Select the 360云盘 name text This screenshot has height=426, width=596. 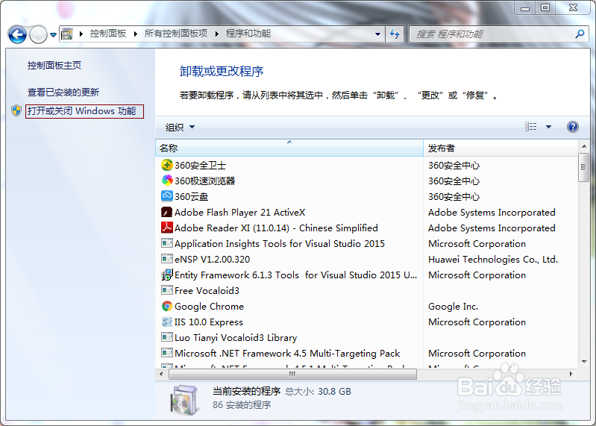point(191,196)
